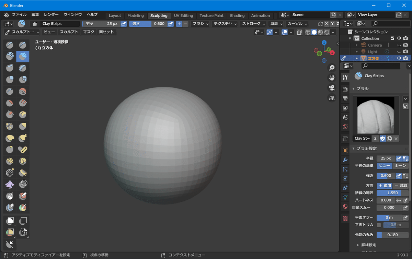Duplicate the Clay Strips brush datablock
This screenshot has height=259, width=412.
click(x=389, y=139)
